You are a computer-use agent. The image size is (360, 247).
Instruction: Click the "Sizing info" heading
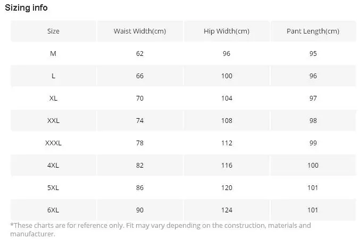(x=26, y=7)
